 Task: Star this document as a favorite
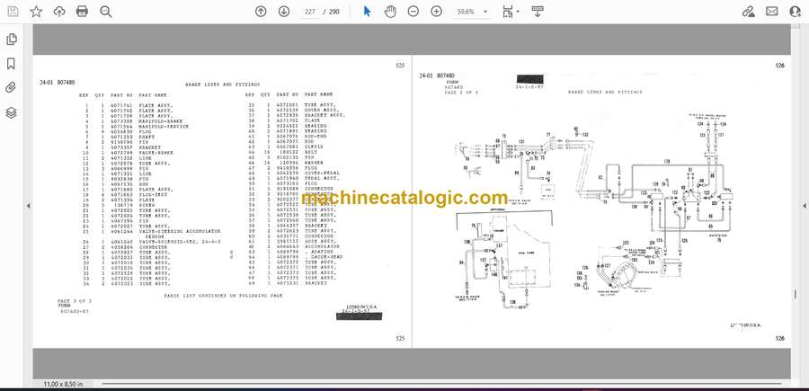tap(36, 12)
